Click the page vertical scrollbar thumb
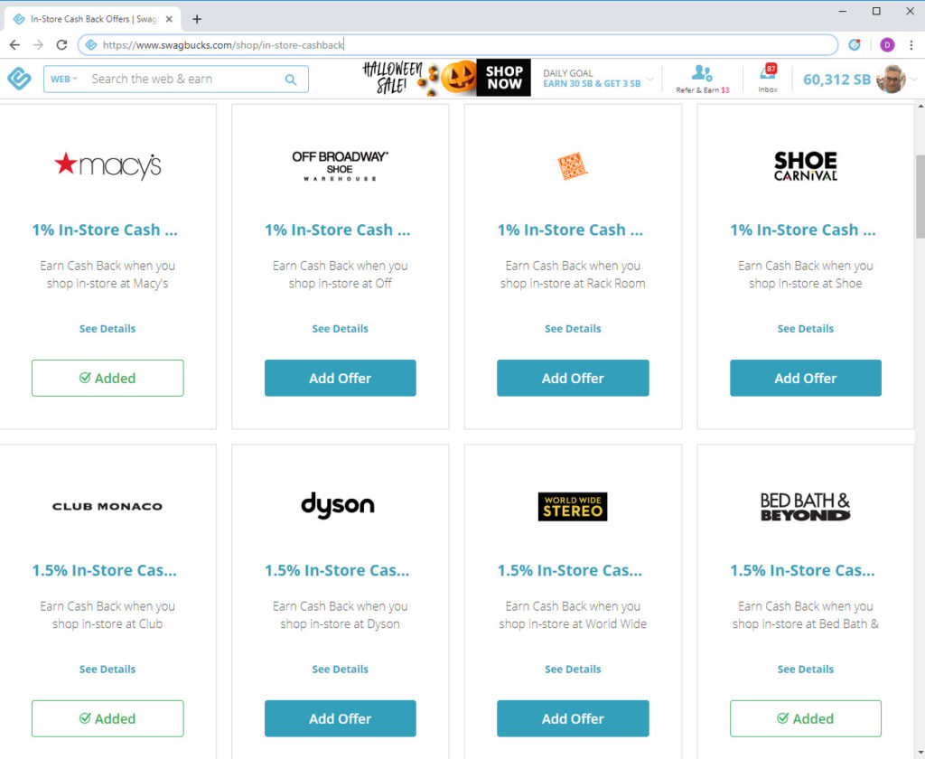 pos(920,197)
